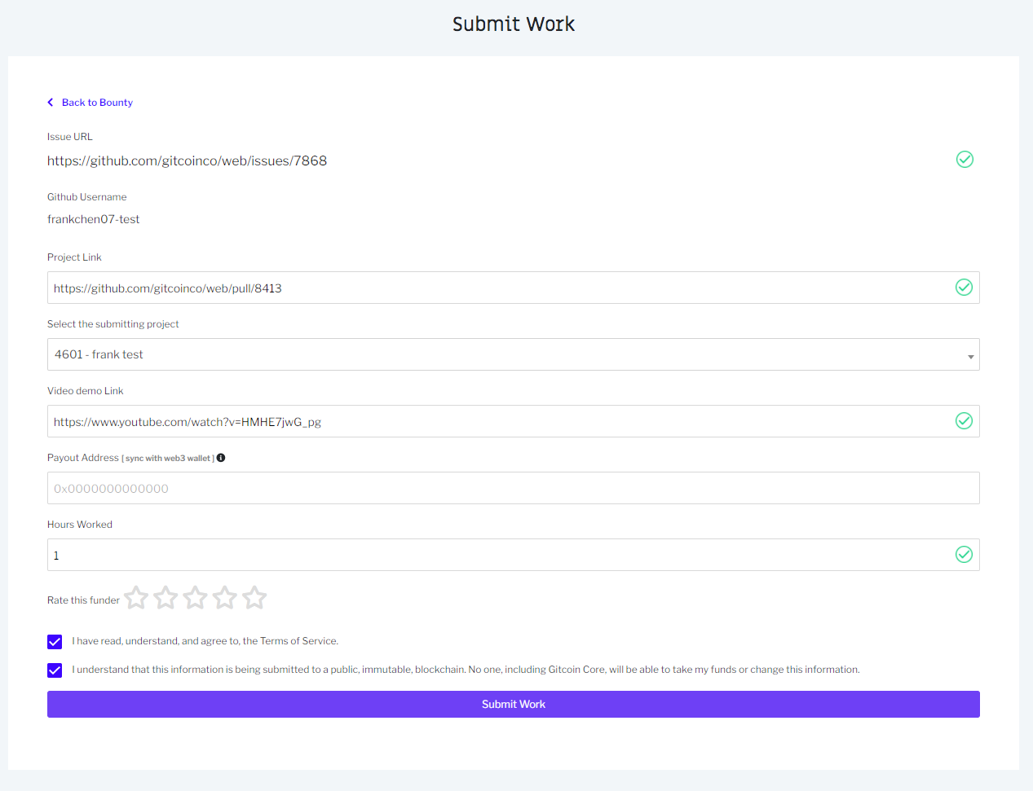Click the Github Username label

pyautogui.click(x=86, y=197)
